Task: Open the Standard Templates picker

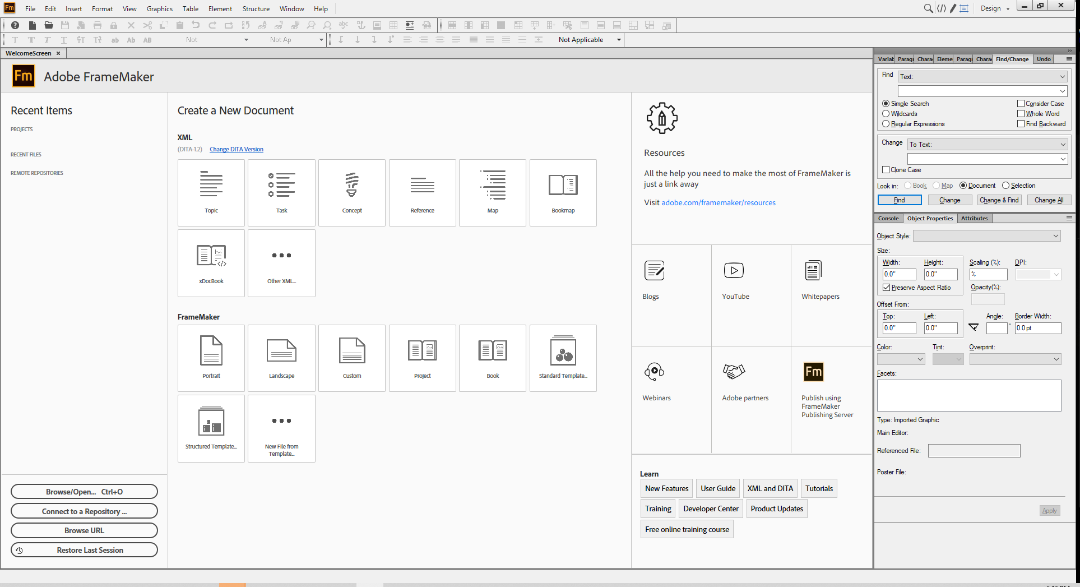Action: pos(563,358)
